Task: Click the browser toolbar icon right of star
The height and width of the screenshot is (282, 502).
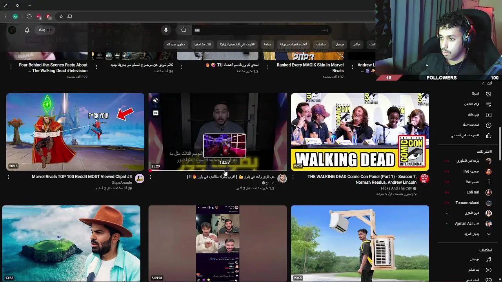Action: click(x=70, y=16)
